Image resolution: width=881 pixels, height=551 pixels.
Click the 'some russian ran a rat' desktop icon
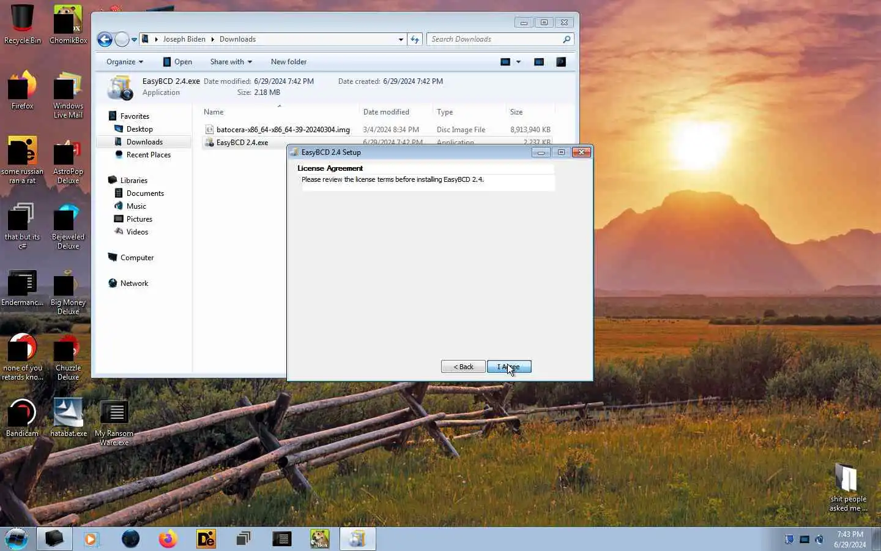click(x=23, y=160)
